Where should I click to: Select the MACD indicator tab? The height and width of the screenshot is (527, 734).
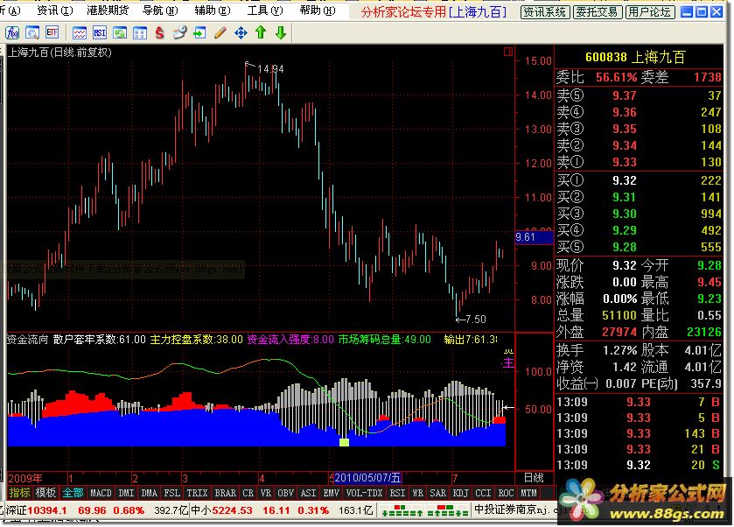[101, 493]
